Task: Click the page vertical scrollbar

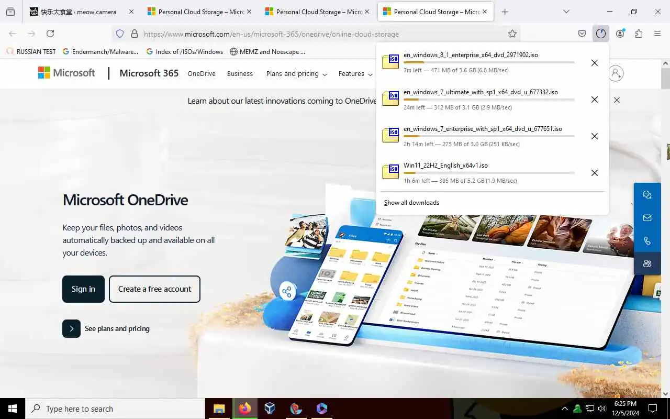Action: [x=665, y=228]
